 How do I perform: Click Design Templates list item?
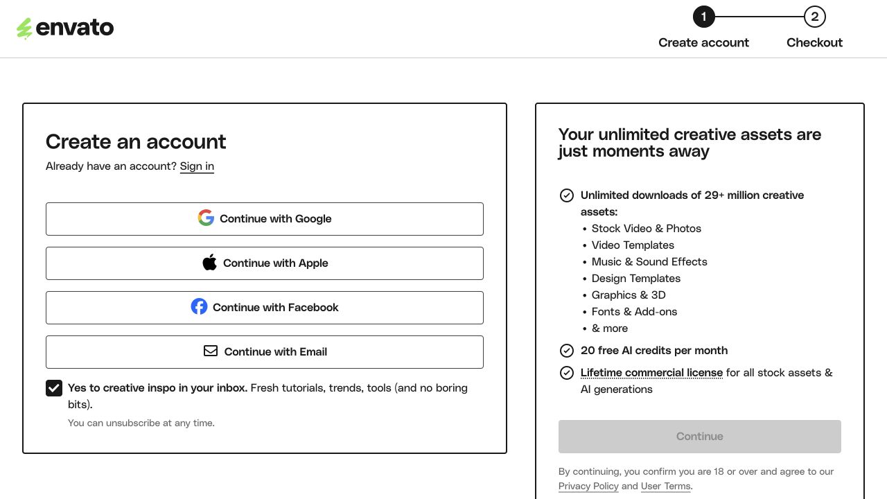pos(636,279)
